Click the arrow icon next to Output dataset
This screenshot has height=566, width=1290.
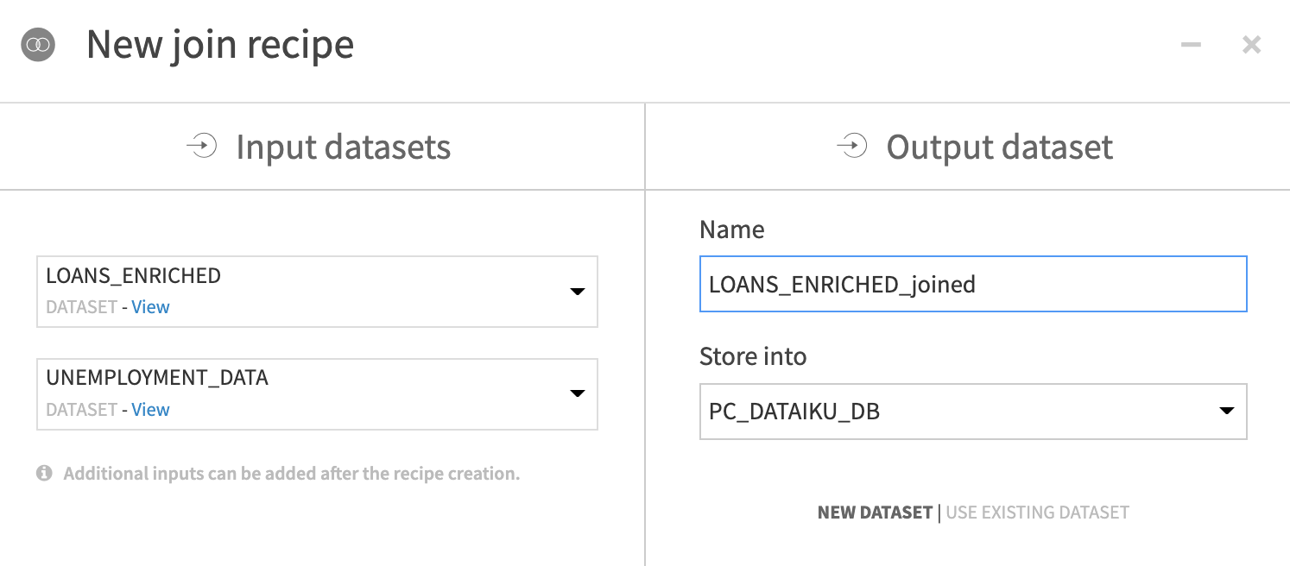pos(851,147)
